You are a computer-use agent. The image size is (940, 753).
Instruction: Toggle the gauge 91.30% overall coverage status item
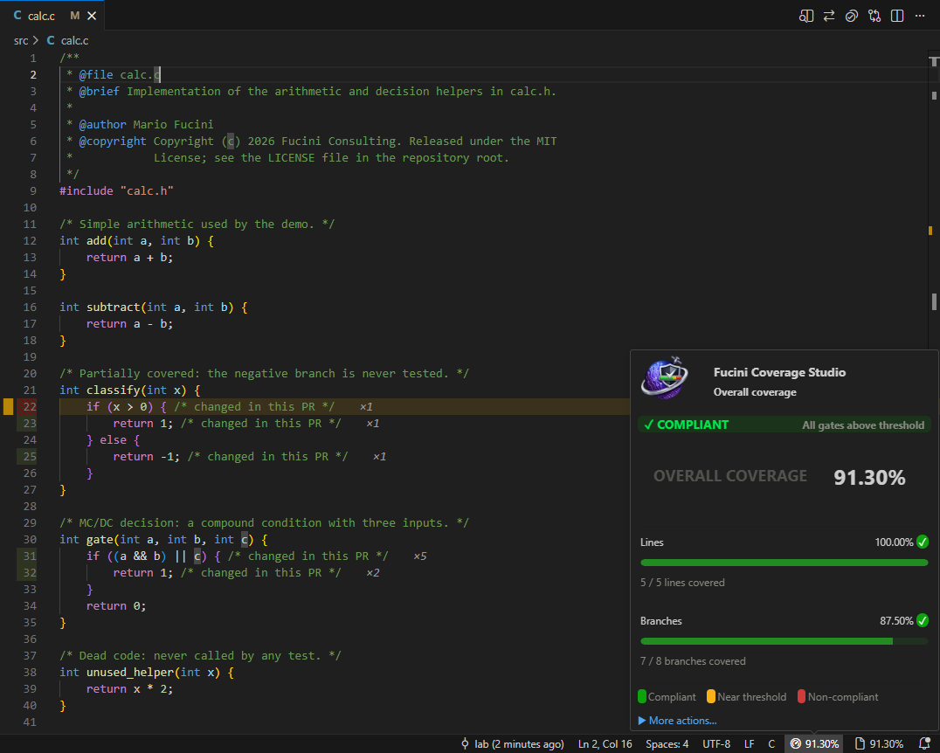point(814,743)
